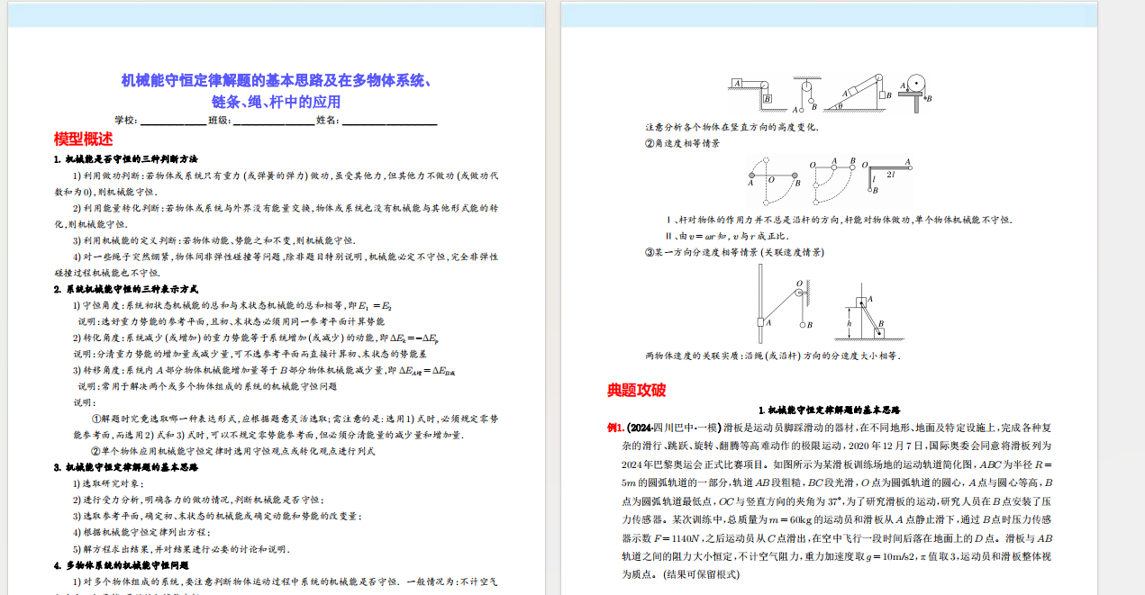The width and height of the screenshot is (1145, 595).
Task: Click right-page heading 1. 机械能守恒定律解题的基本思路
Action: pos(829,410)
